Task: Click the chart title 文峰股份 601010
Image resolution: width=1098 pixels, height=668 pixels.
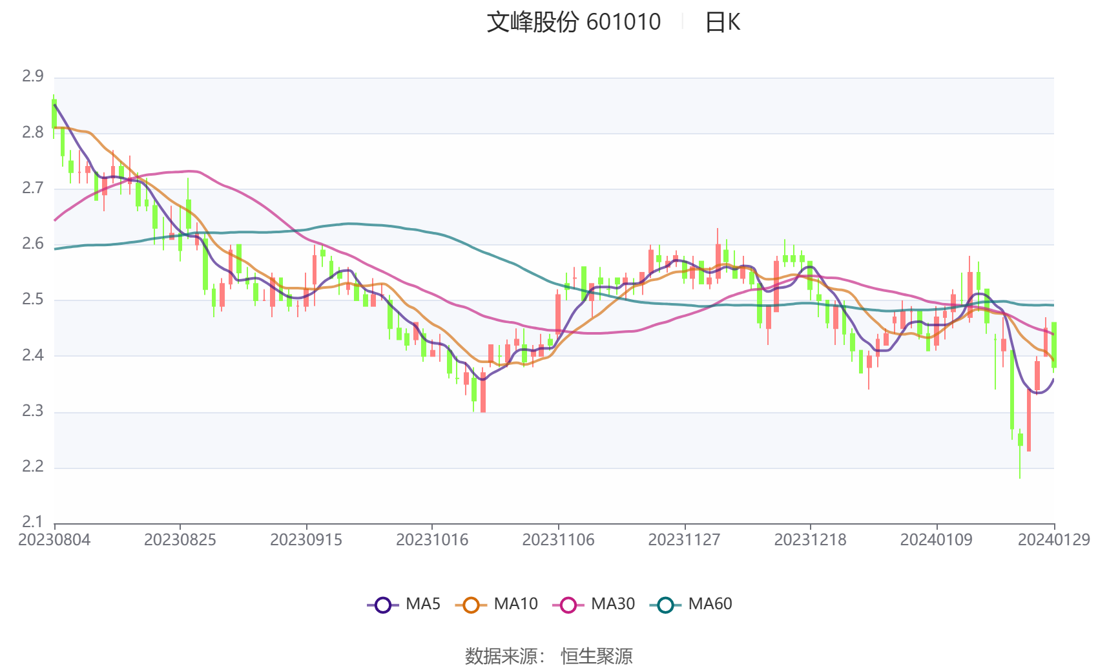Action: 574,22
